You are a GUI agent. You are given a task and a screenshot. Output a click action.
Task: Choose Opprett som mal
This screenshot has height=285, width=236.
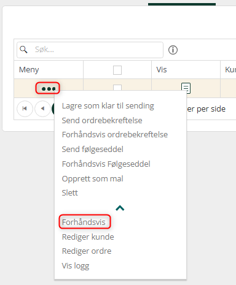click(93, 179)
